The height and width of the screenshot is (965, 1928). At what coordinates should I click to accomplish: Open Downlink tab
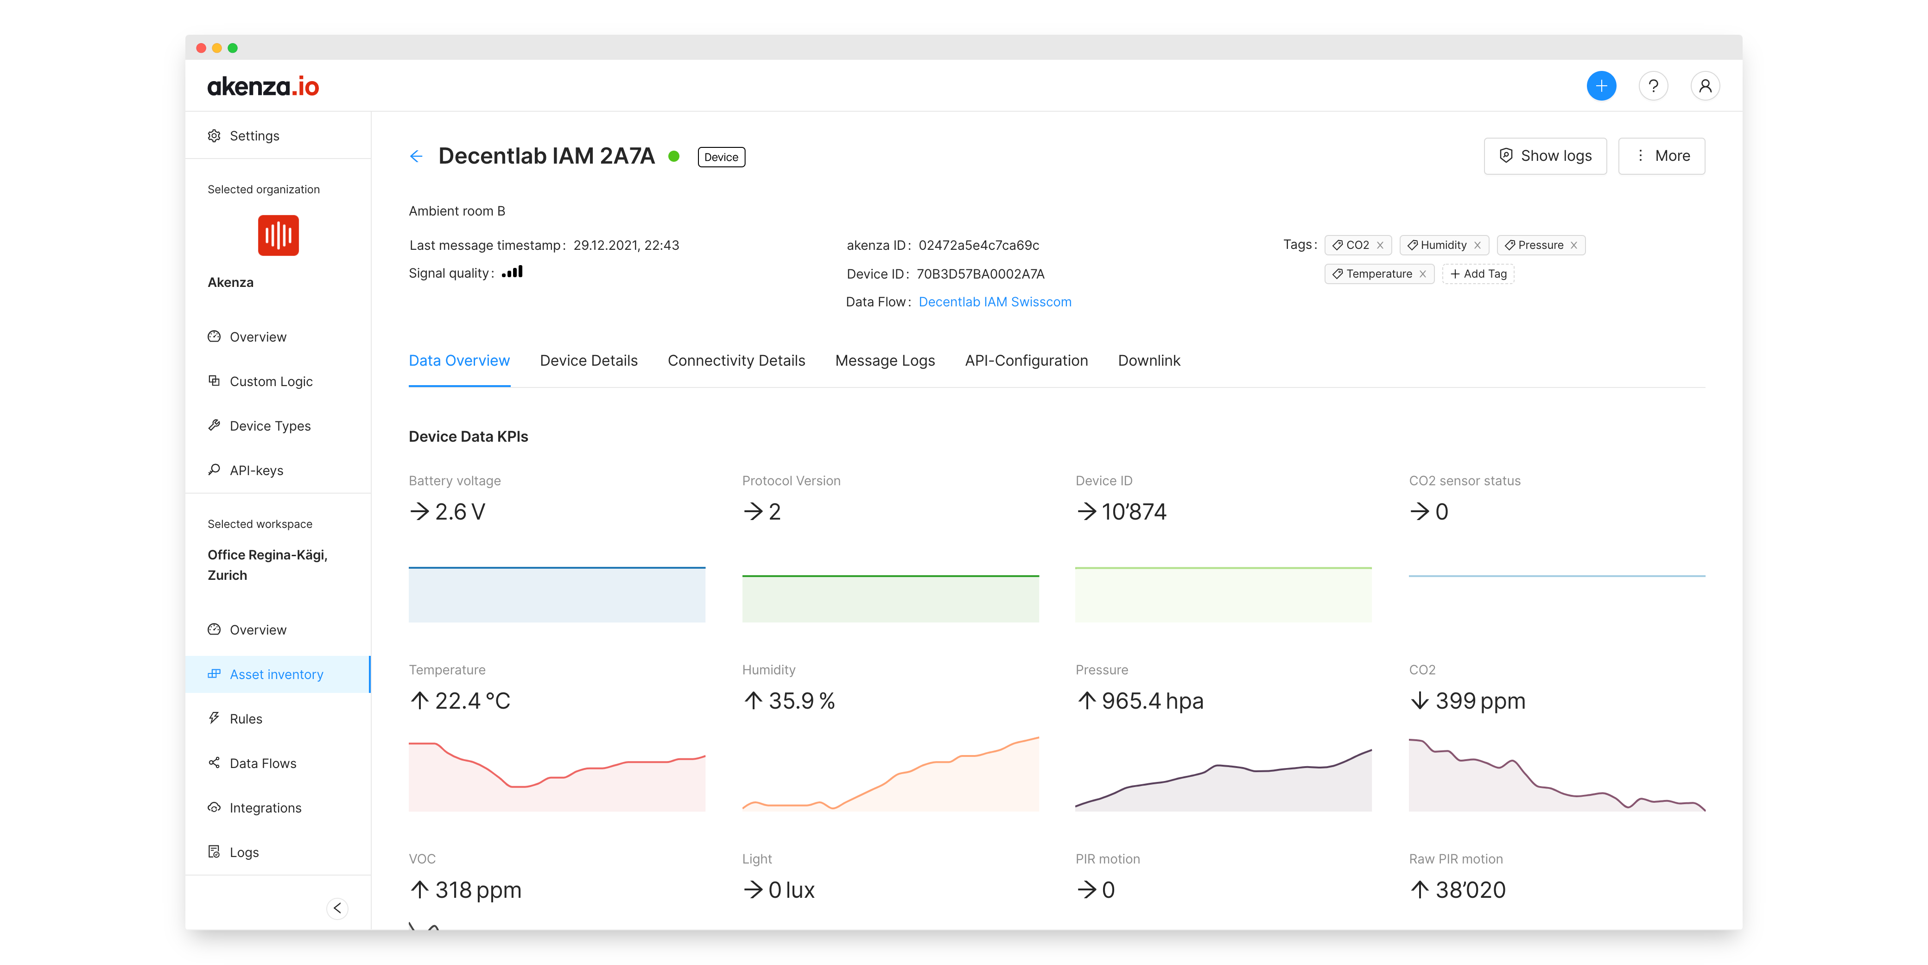[1149, 361]
